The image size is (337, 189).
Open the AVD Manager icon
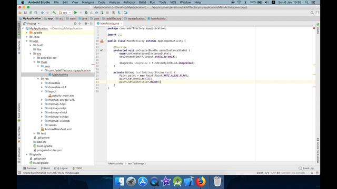click(x=114, y=13)
